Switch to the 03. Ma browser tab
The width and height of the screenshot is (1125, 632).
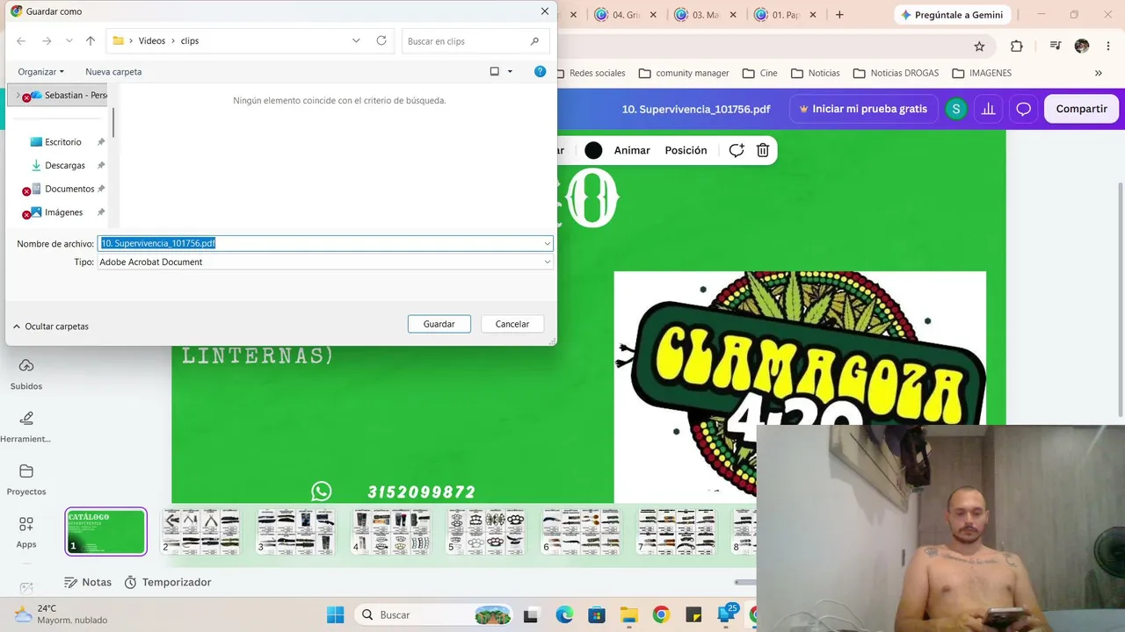click(x=705, y=15)
